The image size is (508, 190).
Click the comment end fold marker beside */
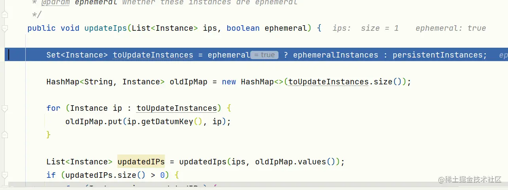point(5,15)
